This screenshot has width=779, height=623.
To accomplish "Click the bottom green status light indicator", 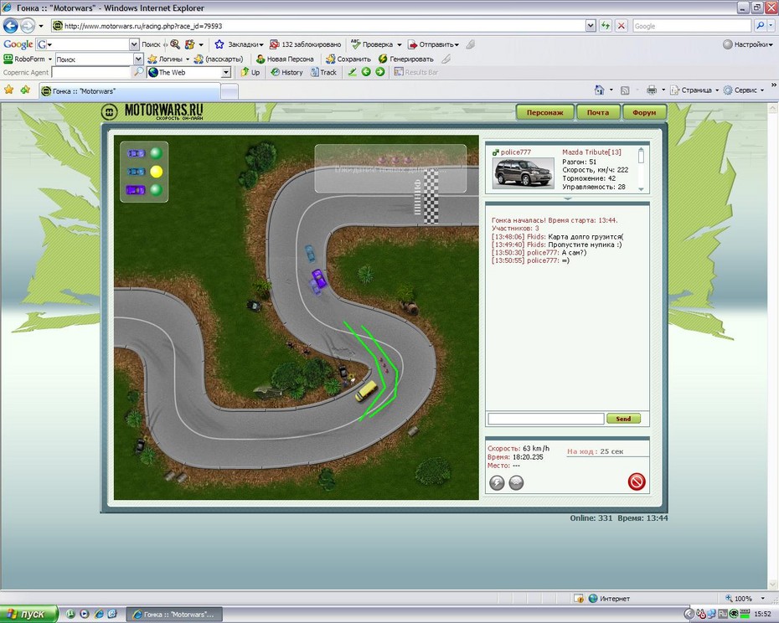I will pos(156,190).
